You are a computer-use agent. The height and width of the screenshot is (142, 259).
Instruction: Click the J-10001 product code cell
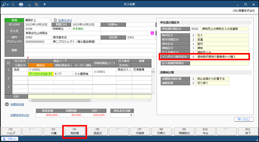pyautogui.click(x=60, y=70)
